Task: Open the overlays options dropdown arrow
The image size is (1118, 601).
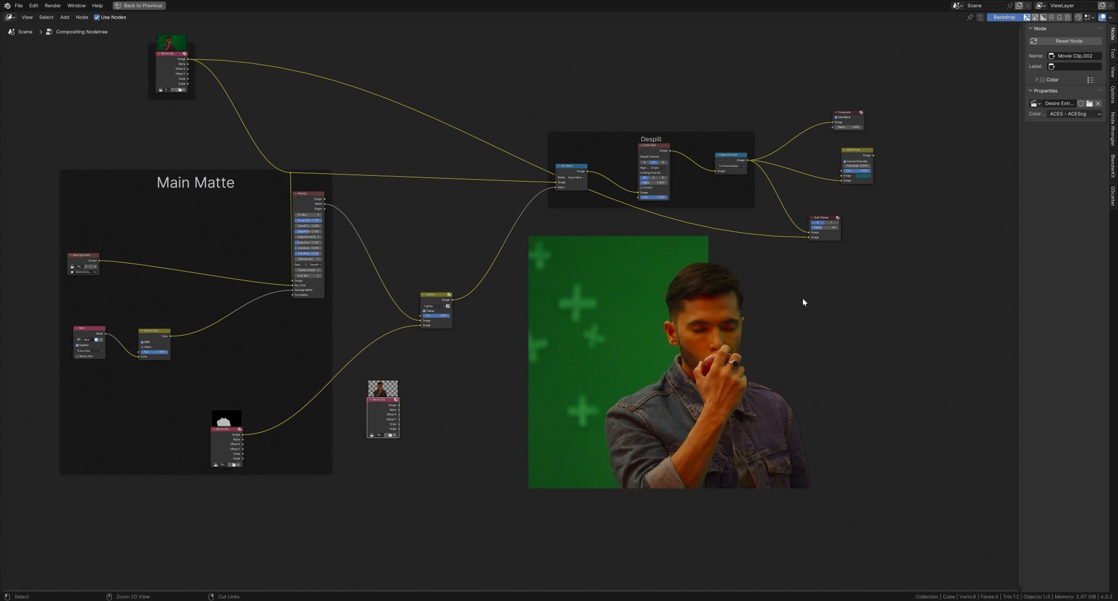Action: [1110, 17]
